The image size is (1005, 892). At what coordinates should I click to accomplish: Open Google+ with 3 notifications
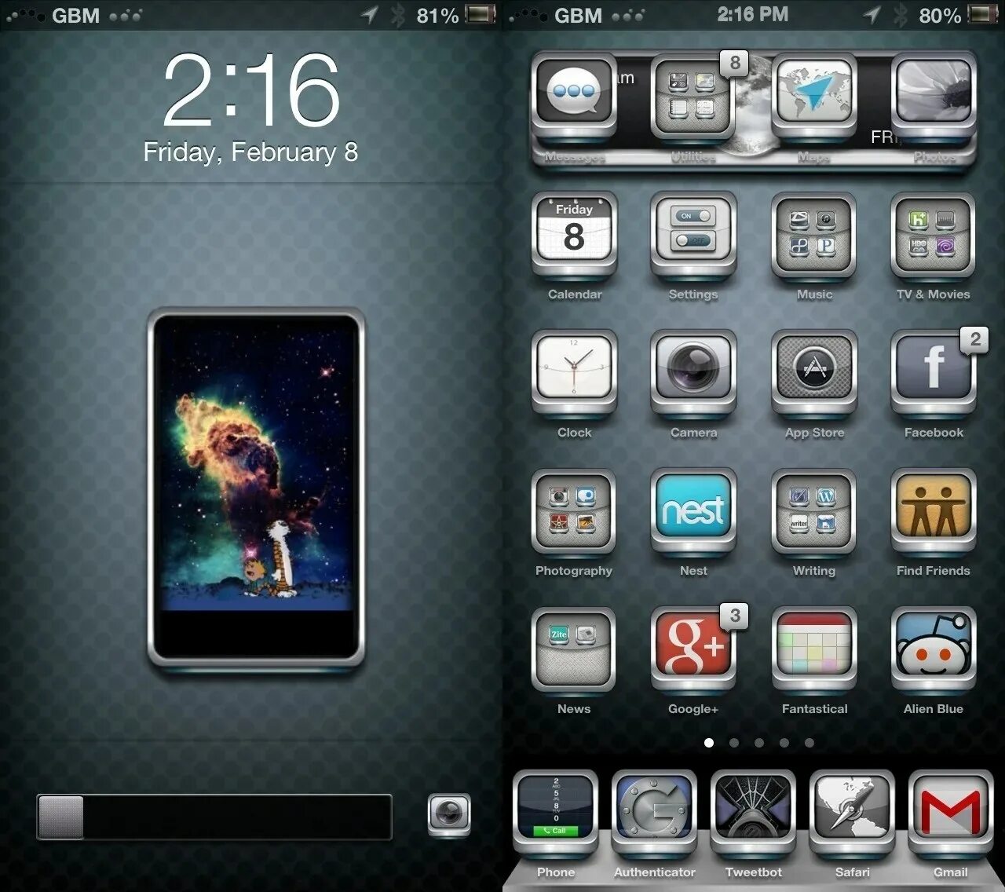pos(693,649)
